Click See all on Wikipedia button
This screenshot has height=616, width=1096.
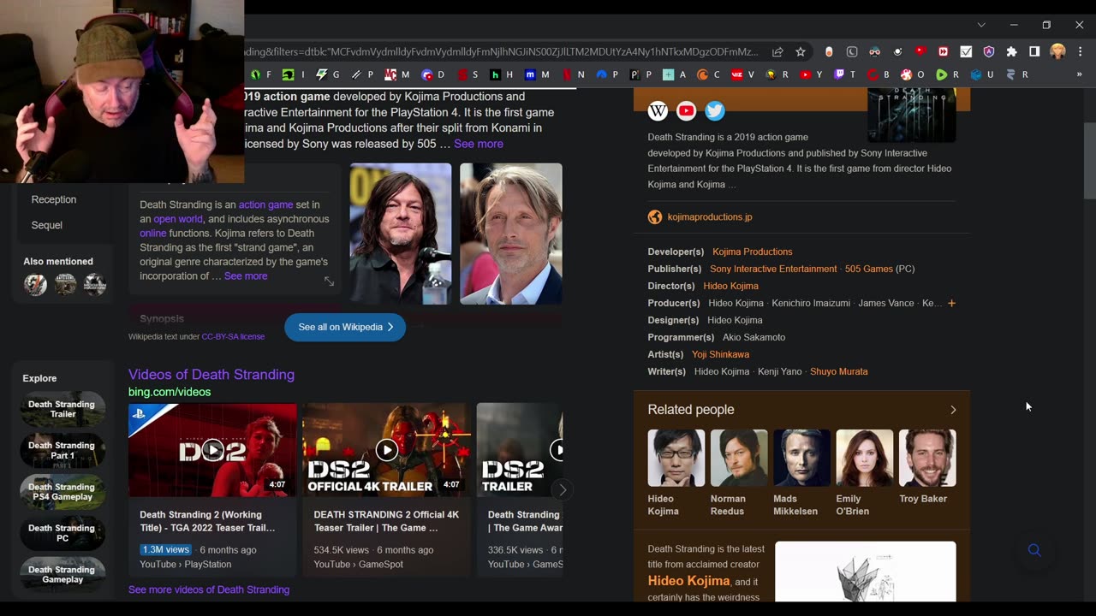(x=345, y=327)
